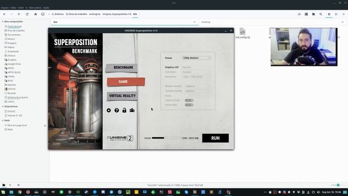Open Chrome from the taskbar

(20, 192)
